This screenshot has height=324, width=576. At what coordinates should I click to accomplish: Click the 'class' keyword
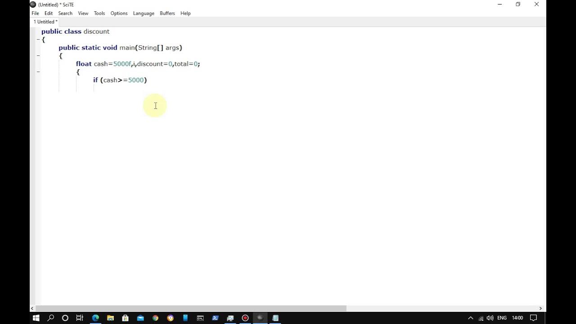[x=73, y=31]
